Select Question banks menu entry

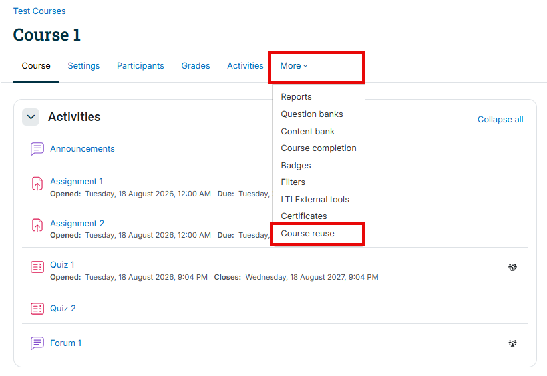tap(312, 114)
